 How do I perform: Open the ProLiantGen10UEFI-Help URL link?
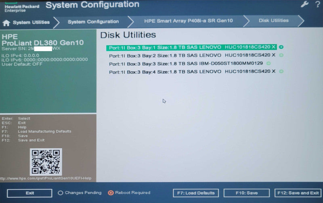(46, 178)
